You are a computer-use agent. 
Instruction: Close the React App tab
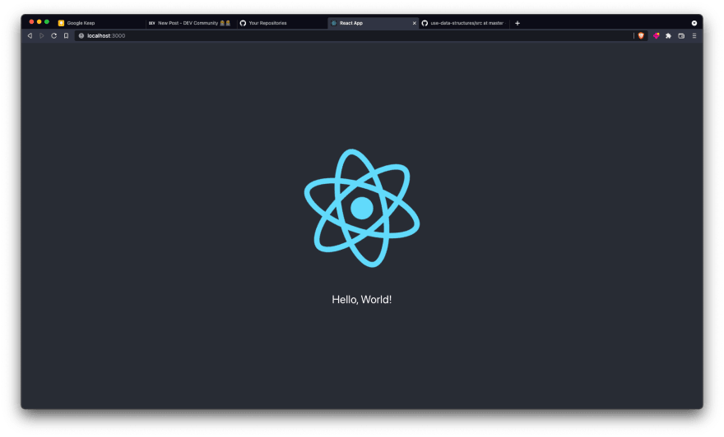[x=414, y=23]
